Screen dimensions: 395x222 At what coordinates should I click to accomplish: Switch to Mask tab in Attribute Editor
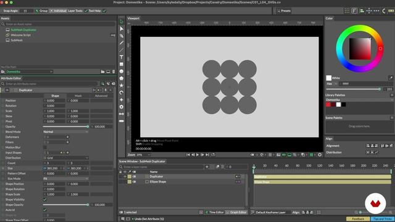(x=78, y=96)
